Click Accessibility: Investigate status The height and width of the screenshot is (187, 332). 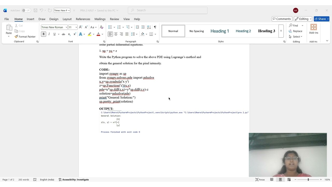coord(74,179)
